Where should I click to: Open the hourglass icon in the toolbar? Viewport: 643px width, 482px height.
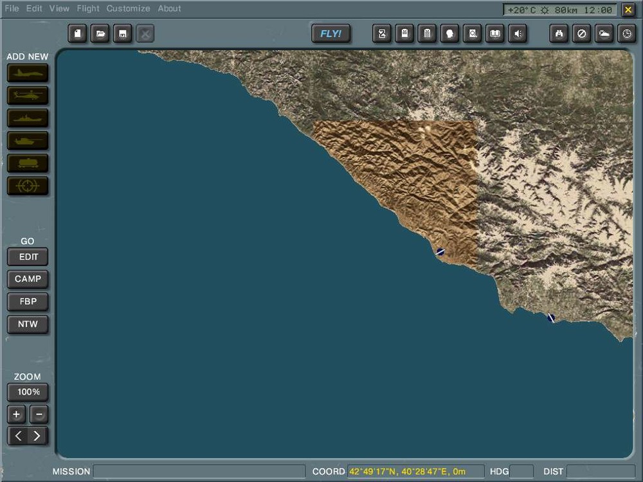(382, 33)
